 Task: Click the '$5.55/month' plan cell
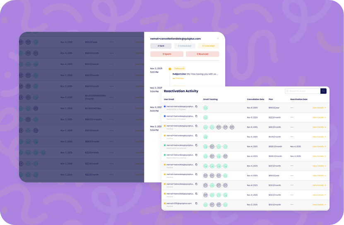click(275, 137)
